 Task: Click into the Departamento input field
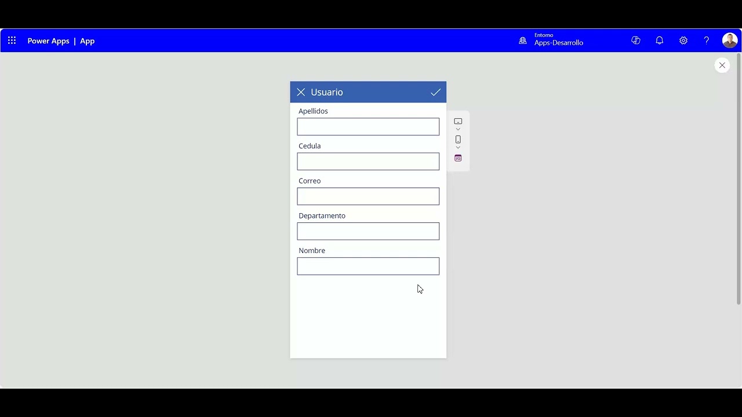368,231
